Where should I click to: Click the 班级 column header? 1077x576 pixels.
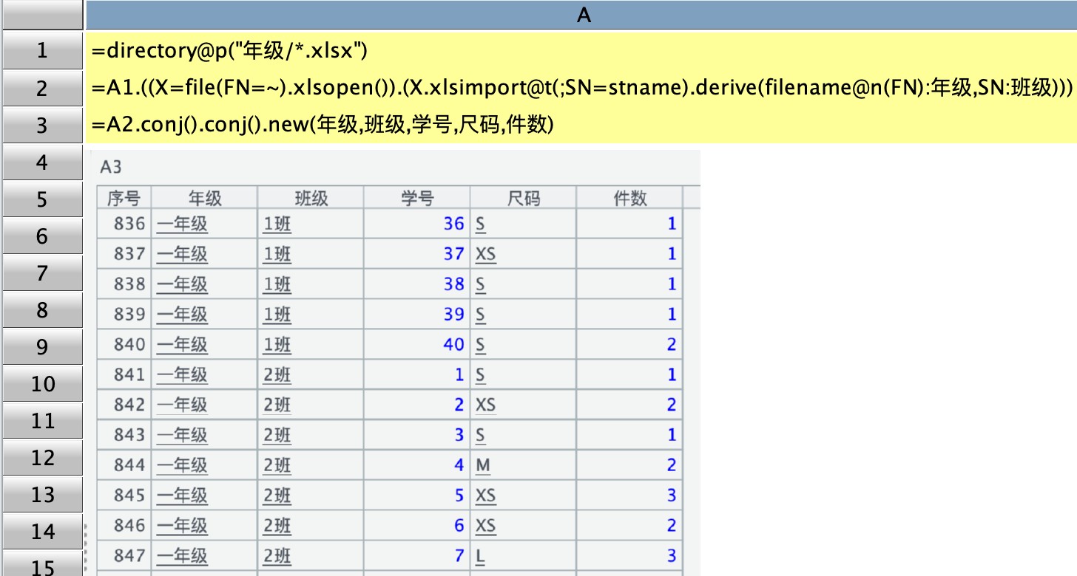coord(311,198)
